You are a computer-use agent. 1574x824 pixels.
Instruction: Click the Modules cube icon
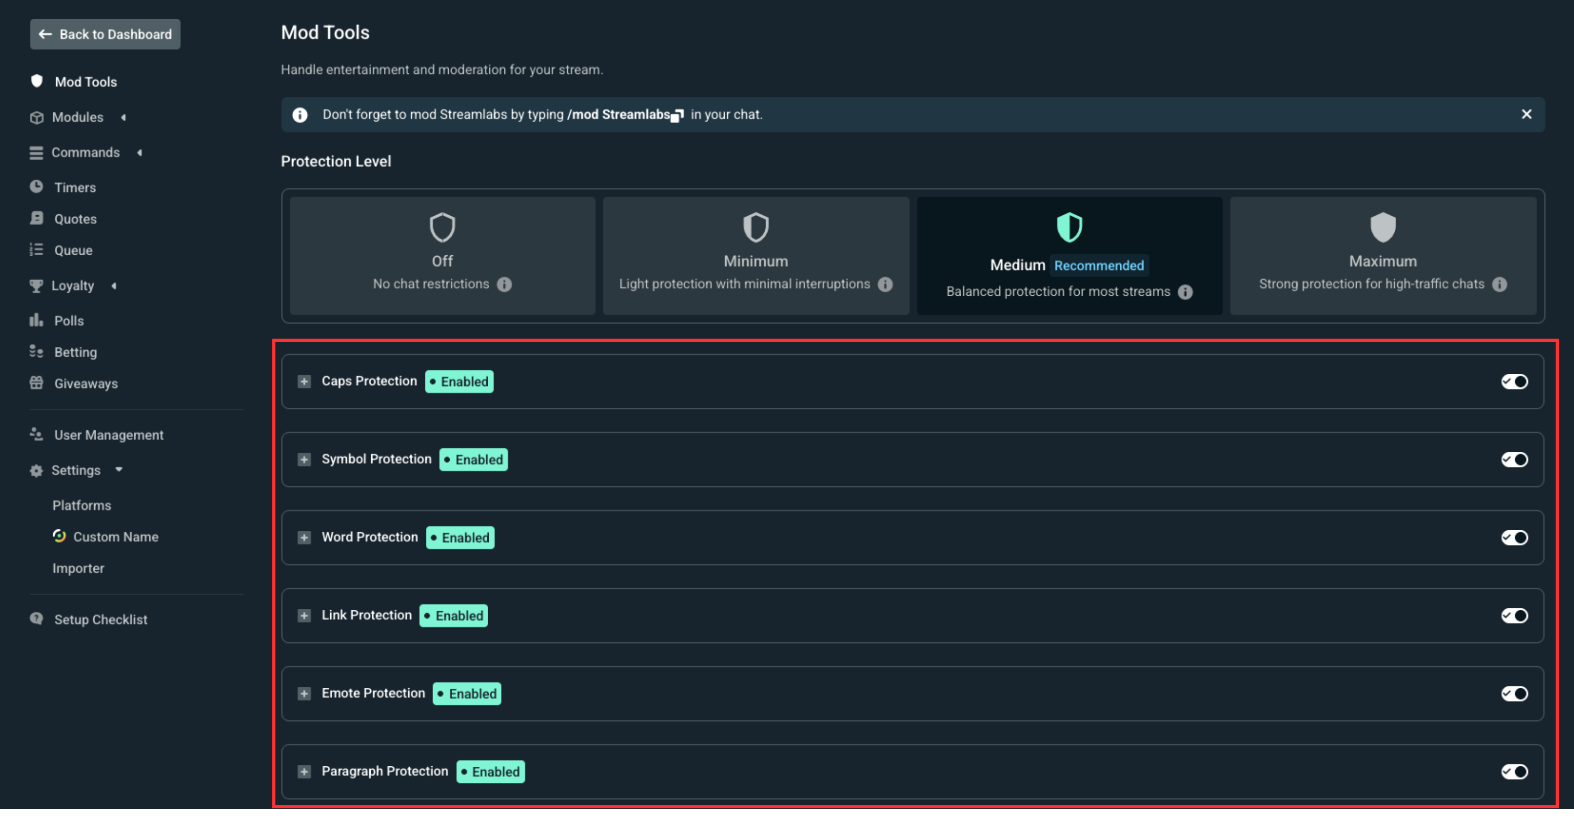click(x=36, y=117)
